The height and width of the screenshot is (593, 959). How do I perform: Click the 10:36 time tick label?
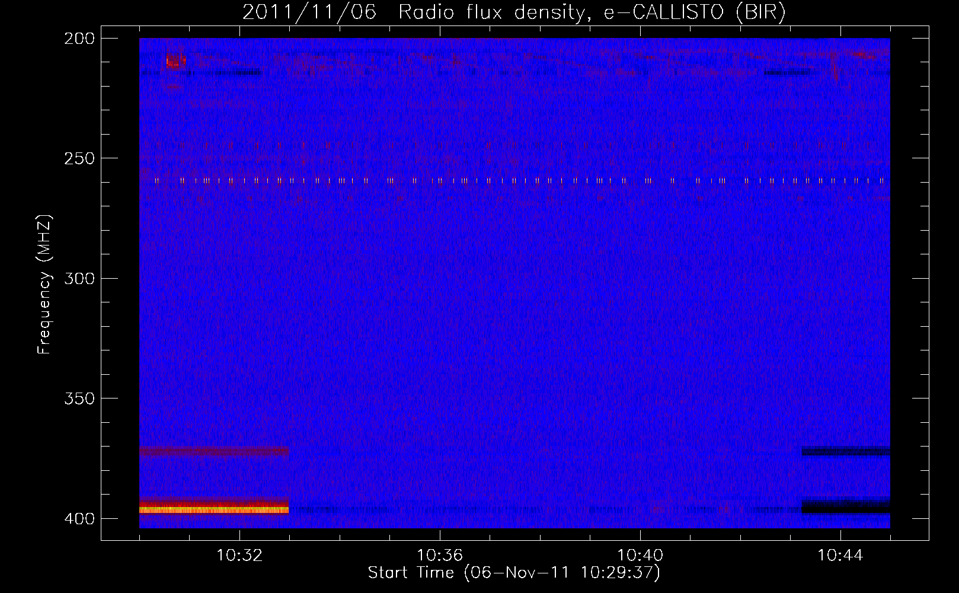(440, 555)
